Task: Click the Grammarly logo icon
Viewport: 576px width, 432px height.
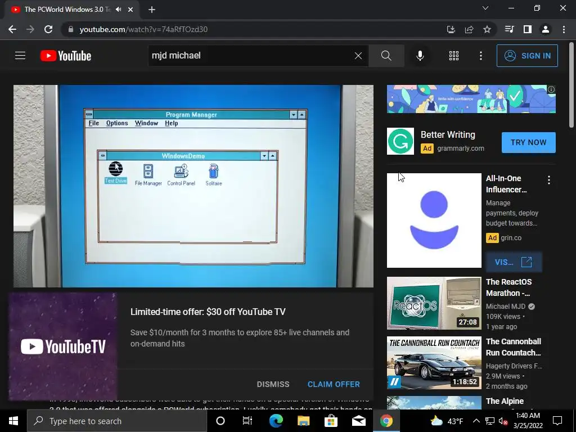Action: (x=400, y=141)
